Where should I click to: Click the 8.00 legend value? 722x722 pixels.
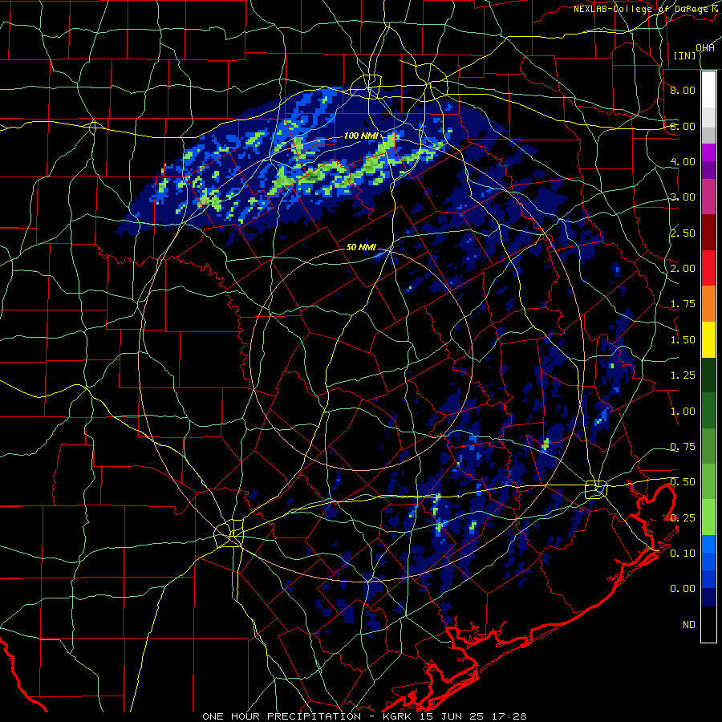tap(683, 90)
